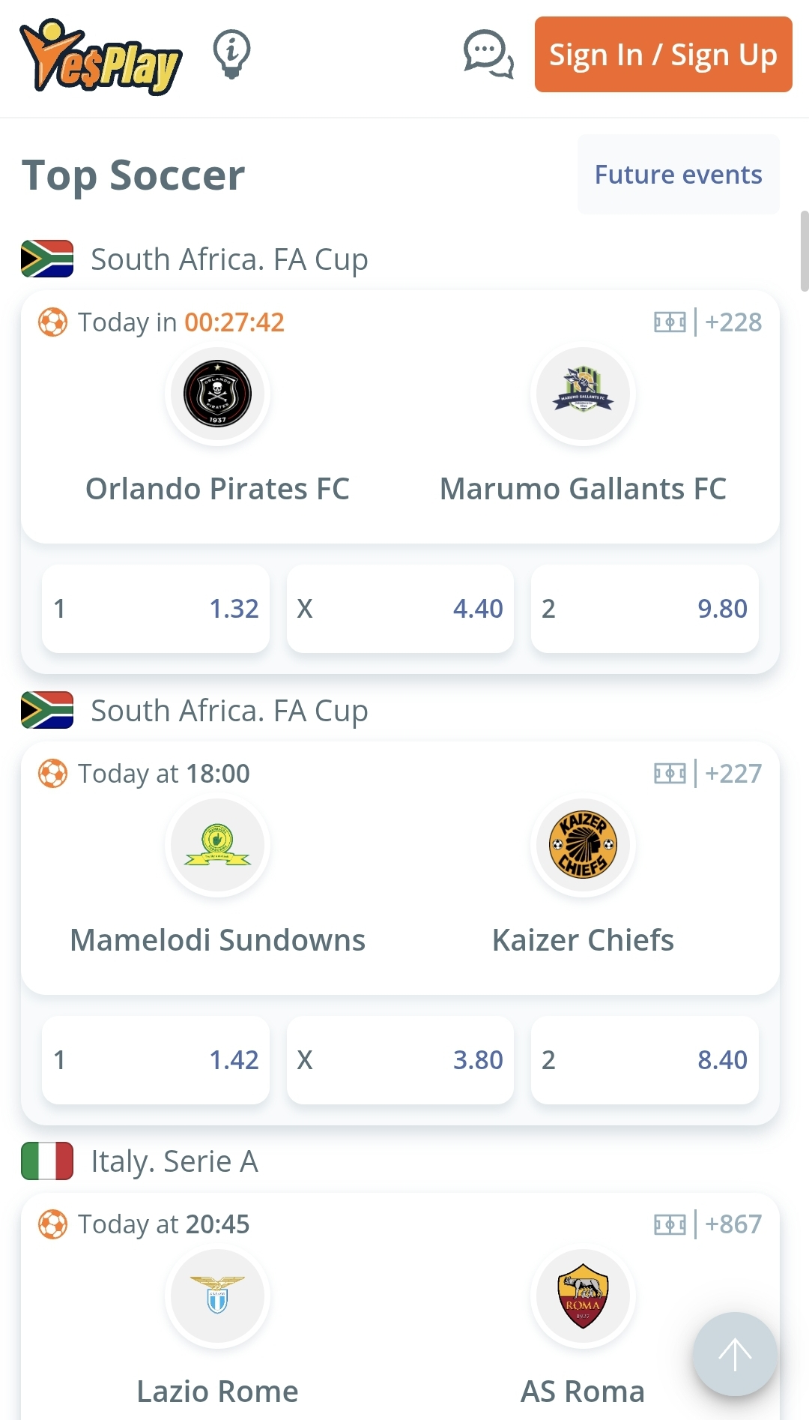Screen dimensions: 809x1420
Task: Select the Kaizer Chiefs team logo
Action: [583, 845]
